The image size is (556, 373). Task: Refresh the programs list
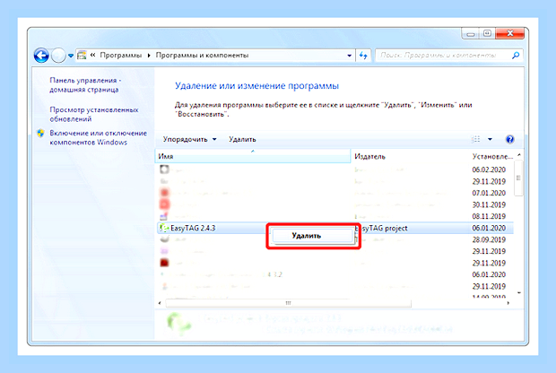363,56
